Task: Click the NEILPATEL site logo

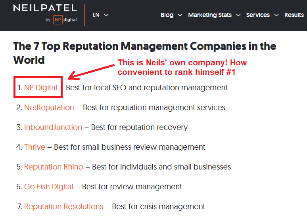Action: point(45,8)
